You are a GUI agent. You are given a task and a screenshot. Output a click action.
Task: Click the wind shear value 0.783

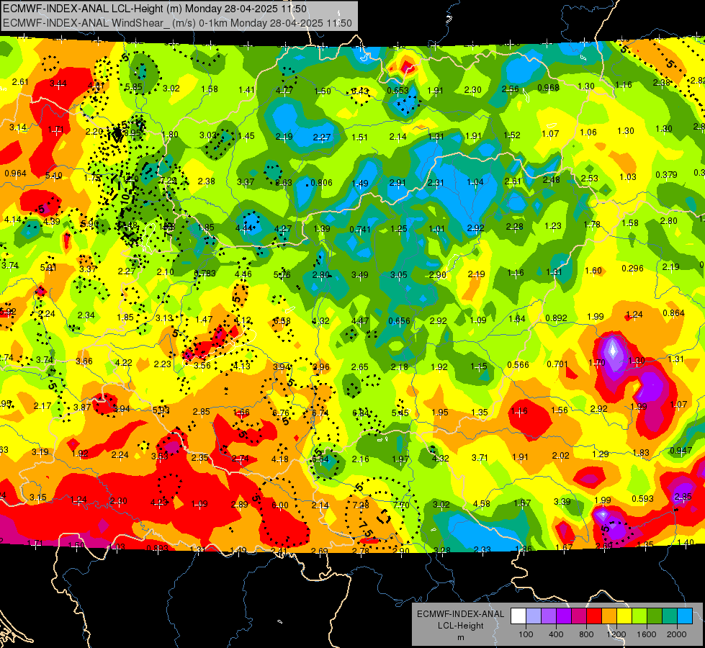tap(205, 273)
